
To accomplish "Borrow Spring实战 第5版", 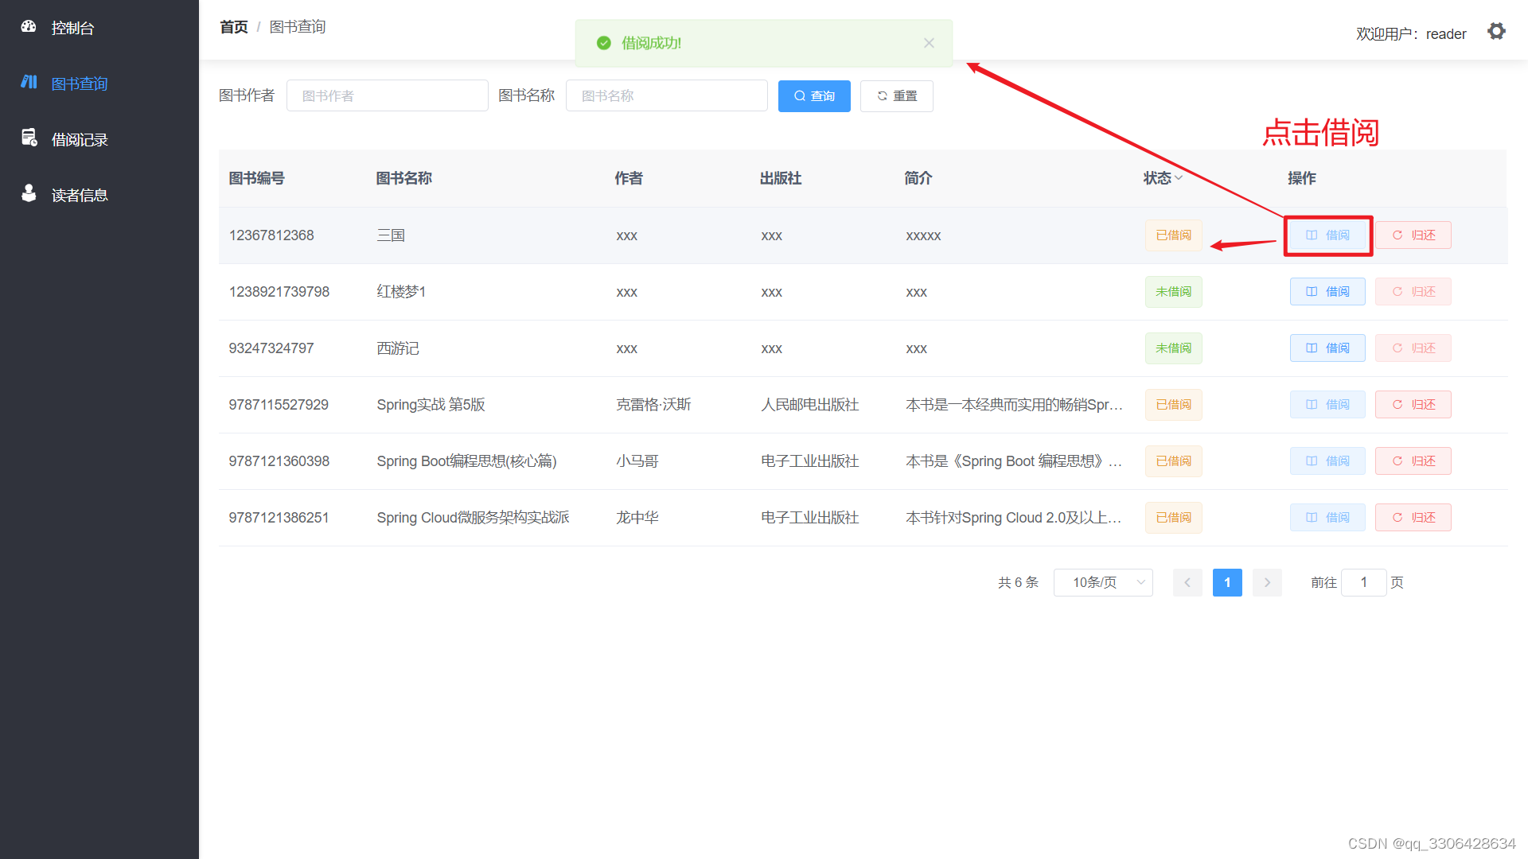I will click(x=1327, y=405).
